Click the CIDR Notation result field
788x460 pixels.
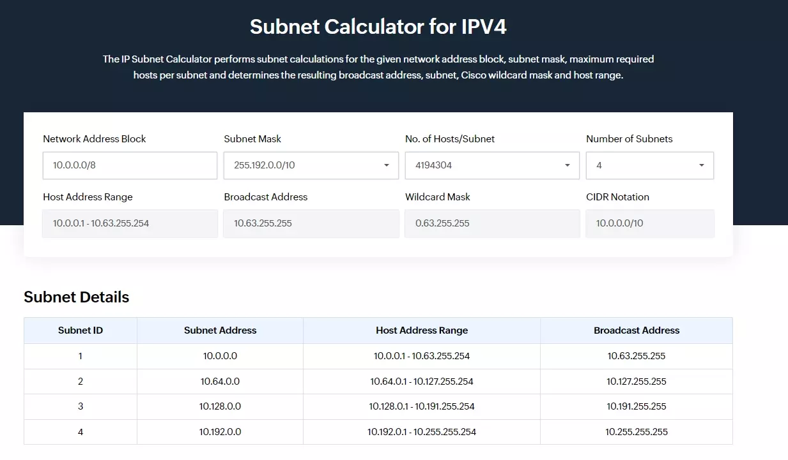[x=649, y=223]
